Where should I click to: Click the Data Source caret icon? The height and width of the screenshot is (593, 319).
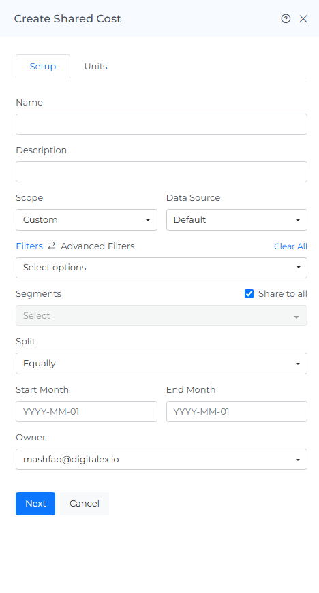298,220
